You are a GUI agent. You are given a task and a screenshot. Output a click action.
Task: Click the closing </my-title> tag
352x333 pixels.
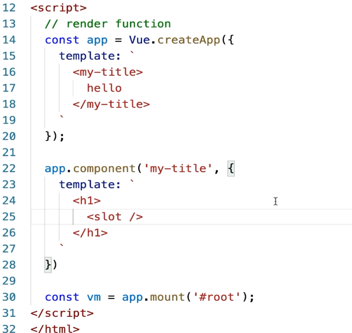point(111,105)
